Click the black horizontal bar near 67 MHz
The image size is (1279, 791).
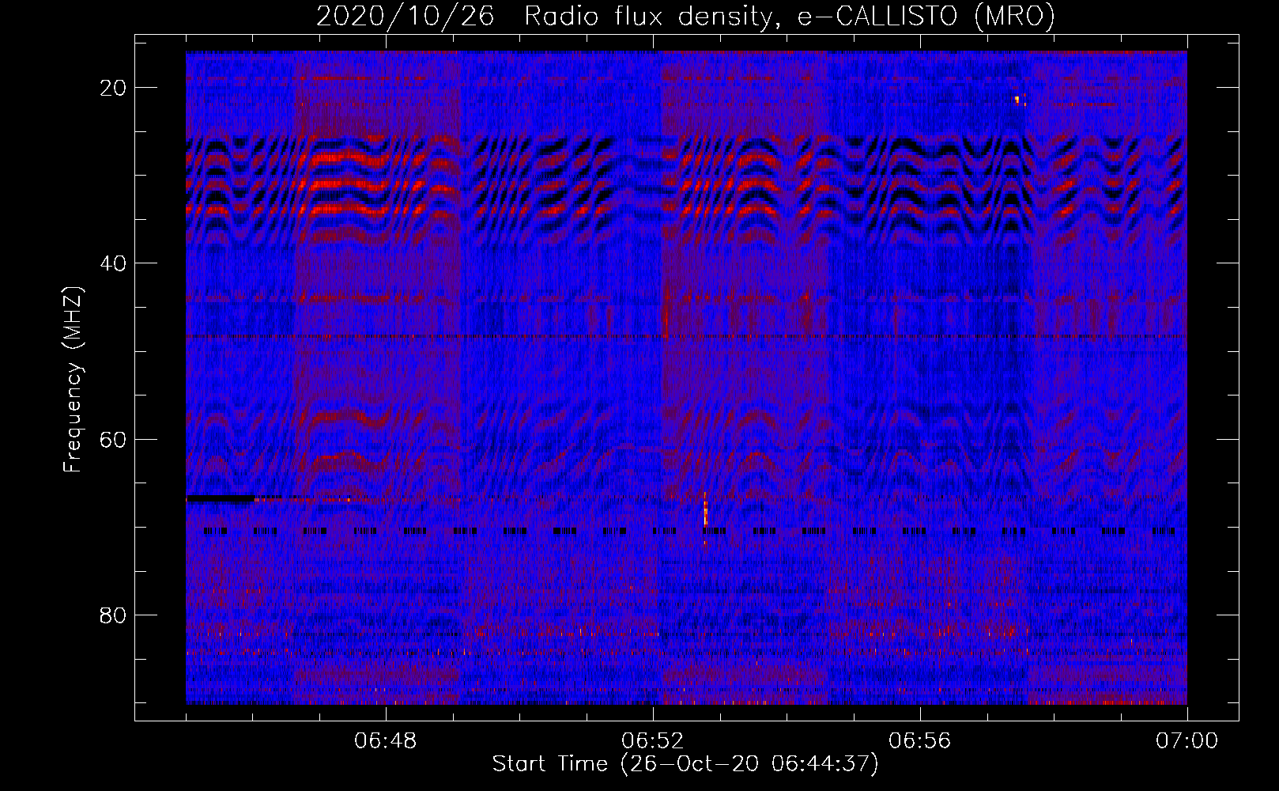[221, 498]
